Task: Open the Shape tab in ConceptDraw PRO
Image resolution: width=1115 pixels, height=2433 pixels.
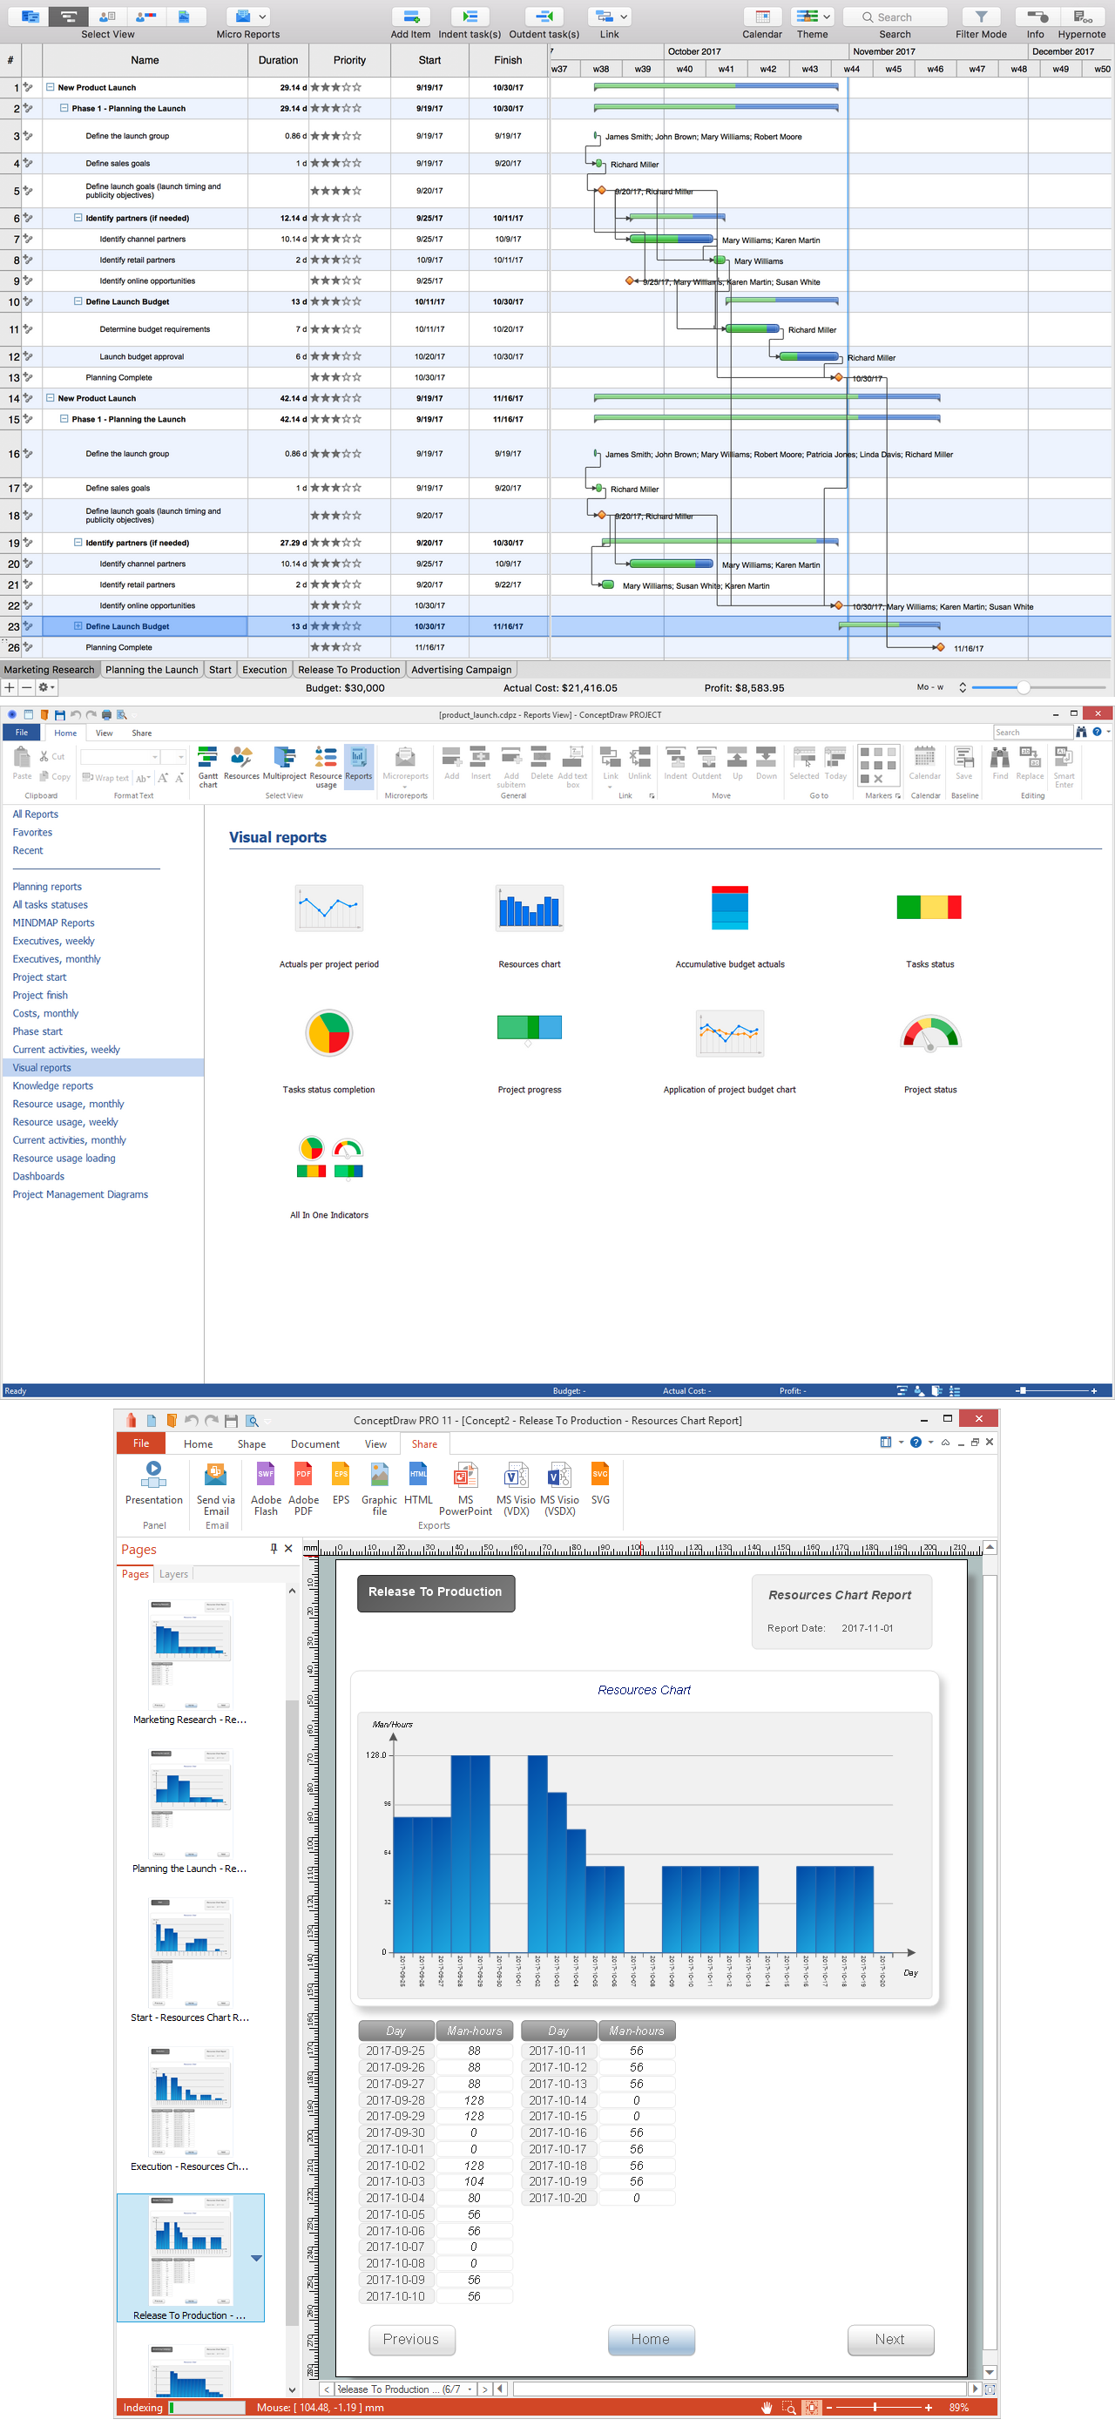Action: tap(251, 1443)
